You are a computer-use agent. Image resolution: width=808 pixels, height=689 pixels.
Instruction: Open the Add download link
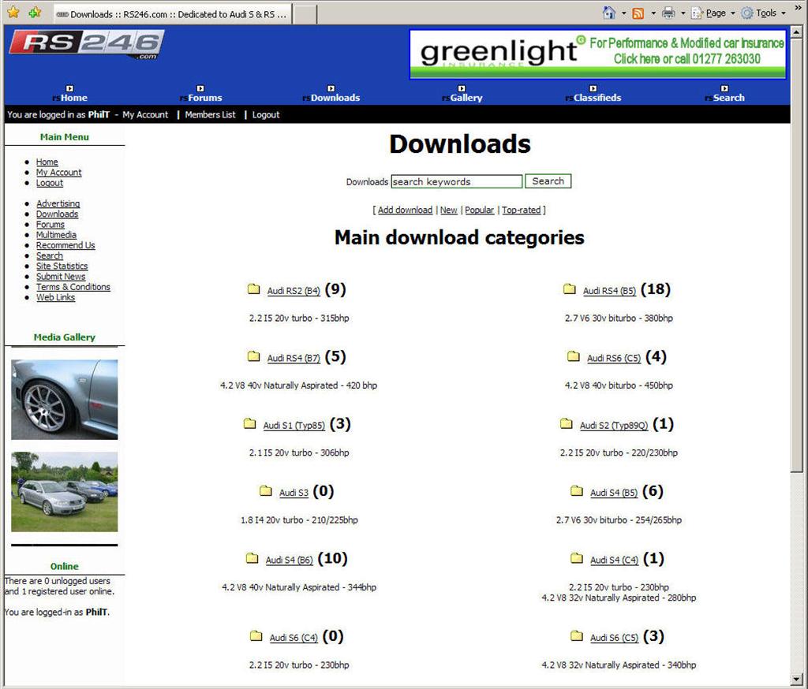tap(404, 210)
